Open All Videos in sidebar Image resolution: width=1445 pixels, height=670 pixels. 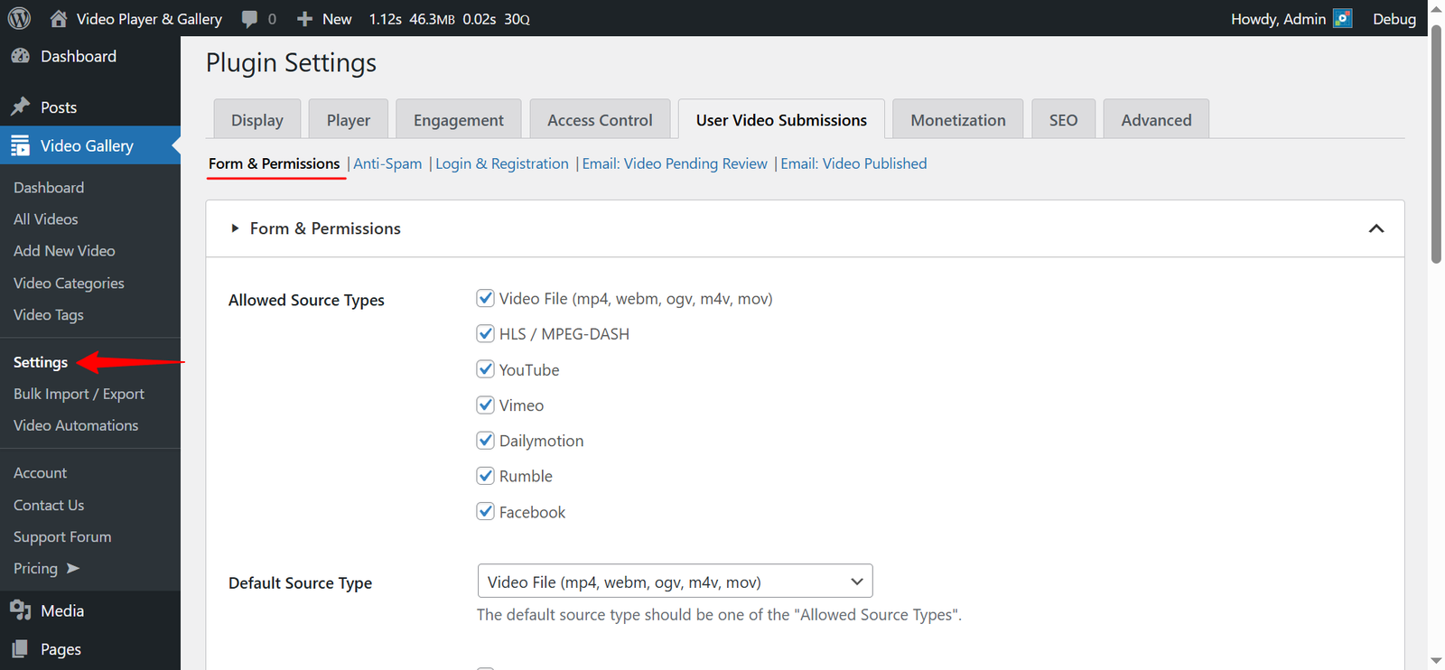click(x=46, y=219)
